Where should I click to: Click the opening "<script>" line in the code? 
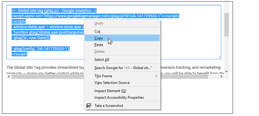[19, 21]
